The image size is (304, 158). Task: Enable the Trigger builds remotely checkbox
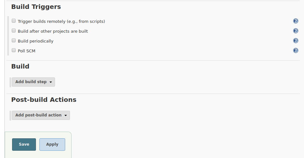(14, 21)
